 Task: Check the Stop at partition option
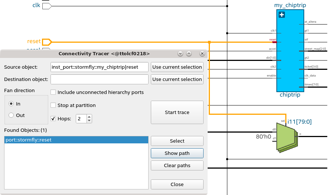point(53,105)
